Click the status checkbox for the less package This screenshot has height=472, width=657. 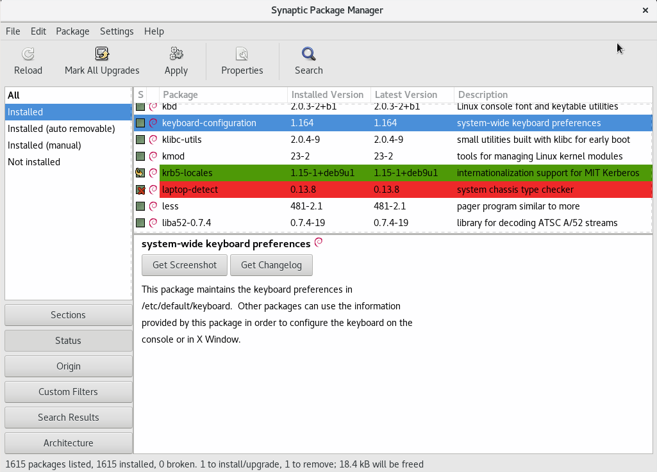140,206
